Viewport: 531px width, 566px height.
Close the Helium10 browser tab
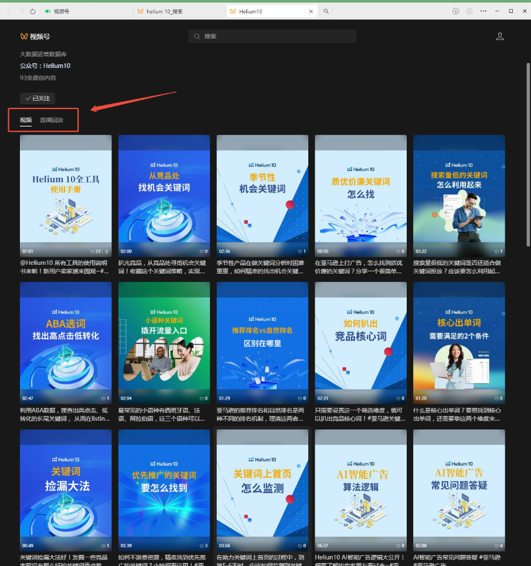coord(311,11)
